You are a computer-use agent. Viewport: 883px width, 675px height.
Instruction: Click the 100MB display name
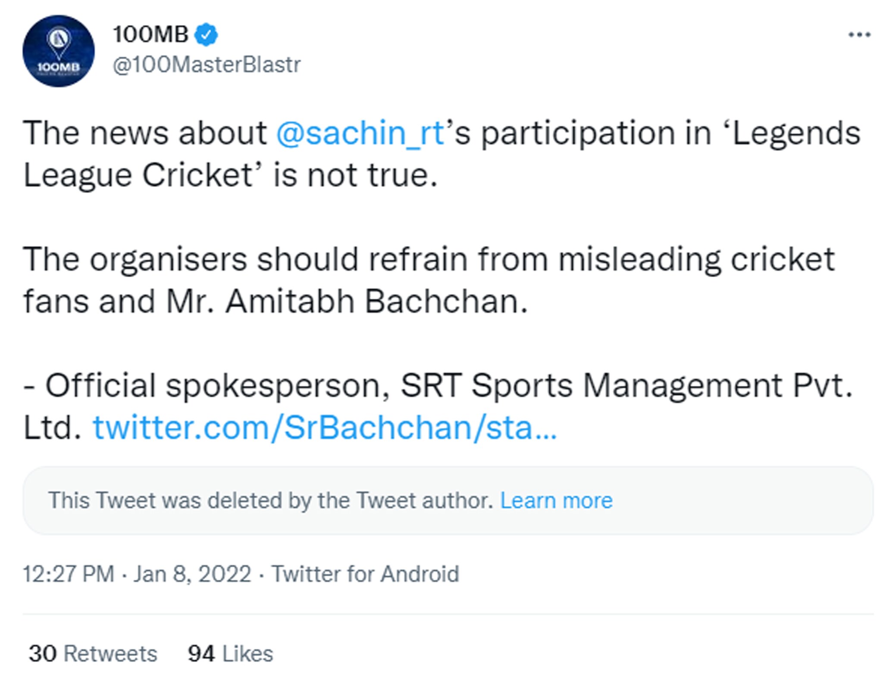(150, 34)
